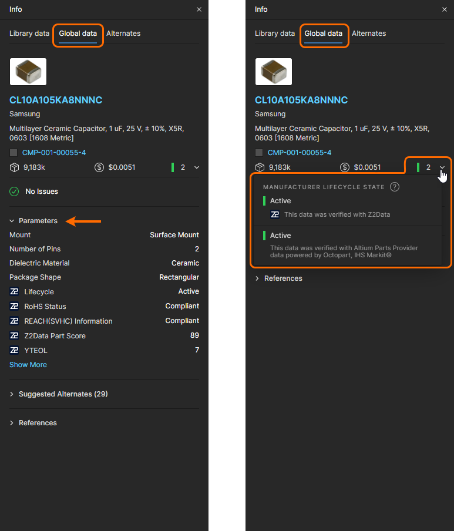
Task: Click $0.0051 price in right panel
Action: [x=367, y=167]
